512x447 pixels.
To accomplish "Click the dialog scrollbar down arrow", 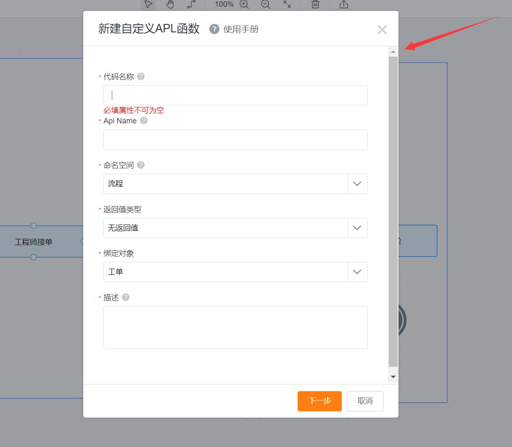I will [393, 377].
